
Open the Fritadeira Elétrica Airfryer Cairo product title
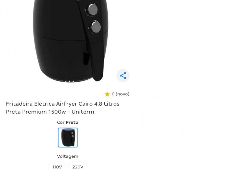[63, 108]
